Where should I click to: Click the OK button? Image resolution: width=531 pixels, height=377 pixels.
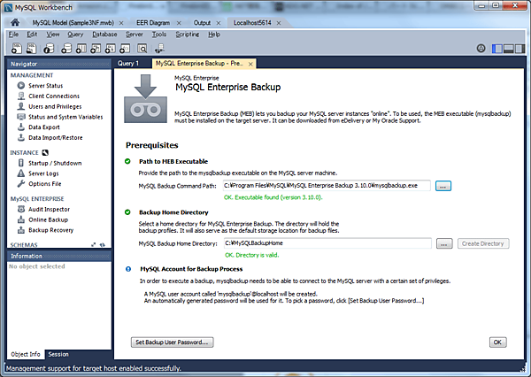point(497,342)
